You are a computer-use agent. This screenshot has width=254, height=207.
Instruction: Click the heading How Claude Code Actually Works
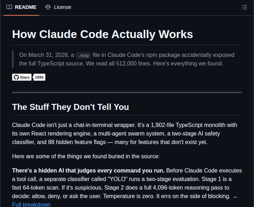click(103, 34)
